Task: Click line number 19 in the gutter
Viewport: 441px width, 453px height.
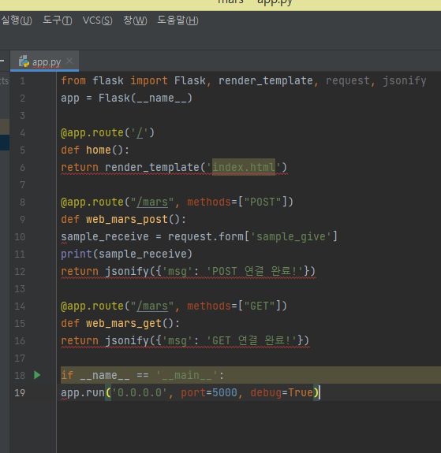Action: coord(20,392)
